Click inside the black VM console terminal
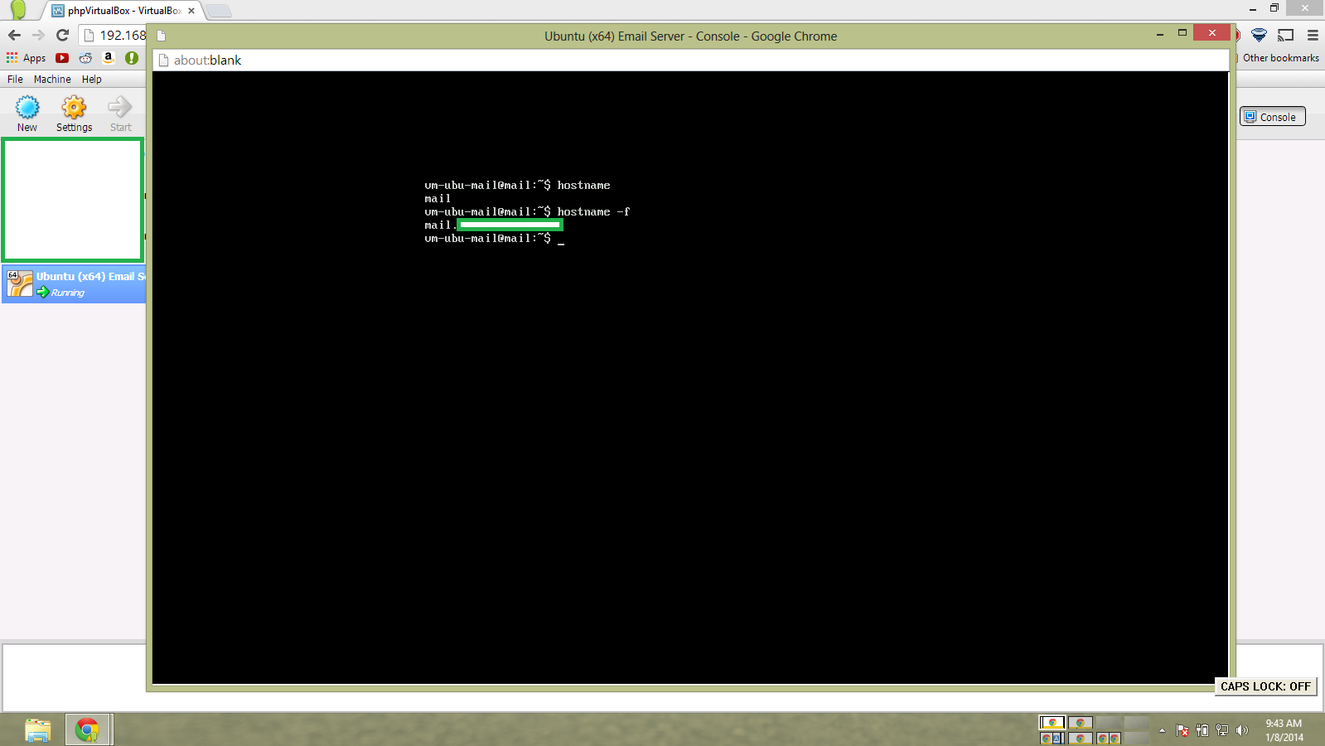Viewport: 1325px width, 746px height. 690,377
